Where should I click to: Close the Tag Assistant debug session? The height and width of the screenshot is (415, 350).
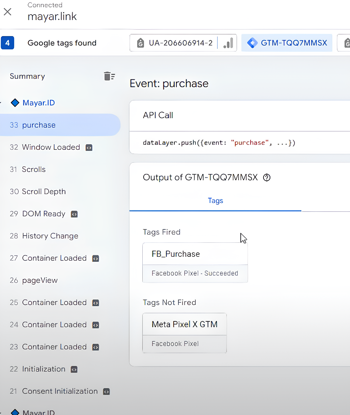[x=7, y=12]
